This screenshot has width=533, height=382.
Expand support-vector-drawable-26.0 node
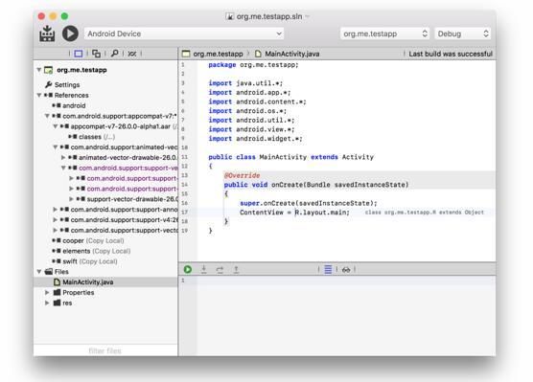(71, 199)
